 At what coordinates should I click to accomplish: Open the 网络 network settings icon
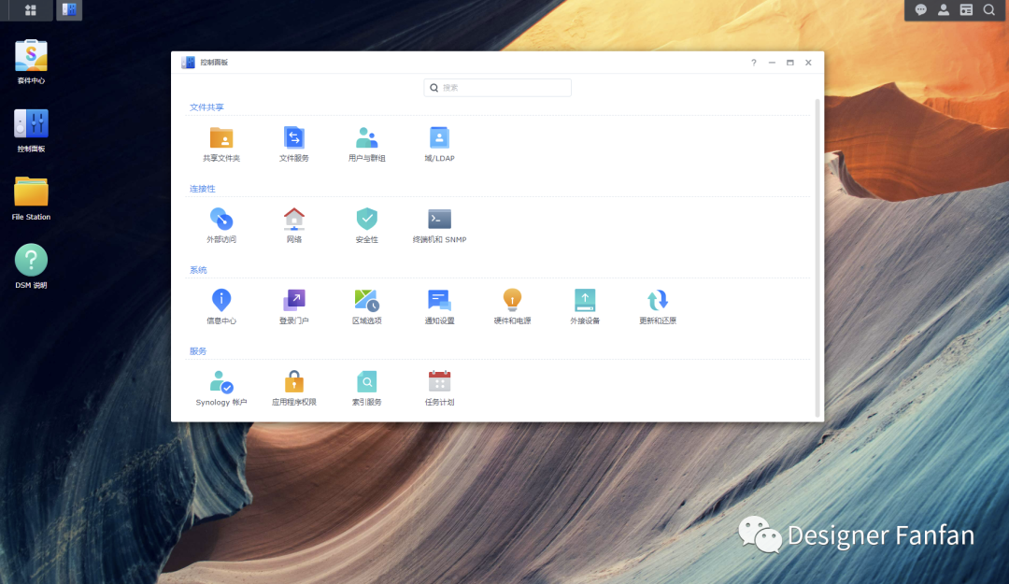click(294, 219)
